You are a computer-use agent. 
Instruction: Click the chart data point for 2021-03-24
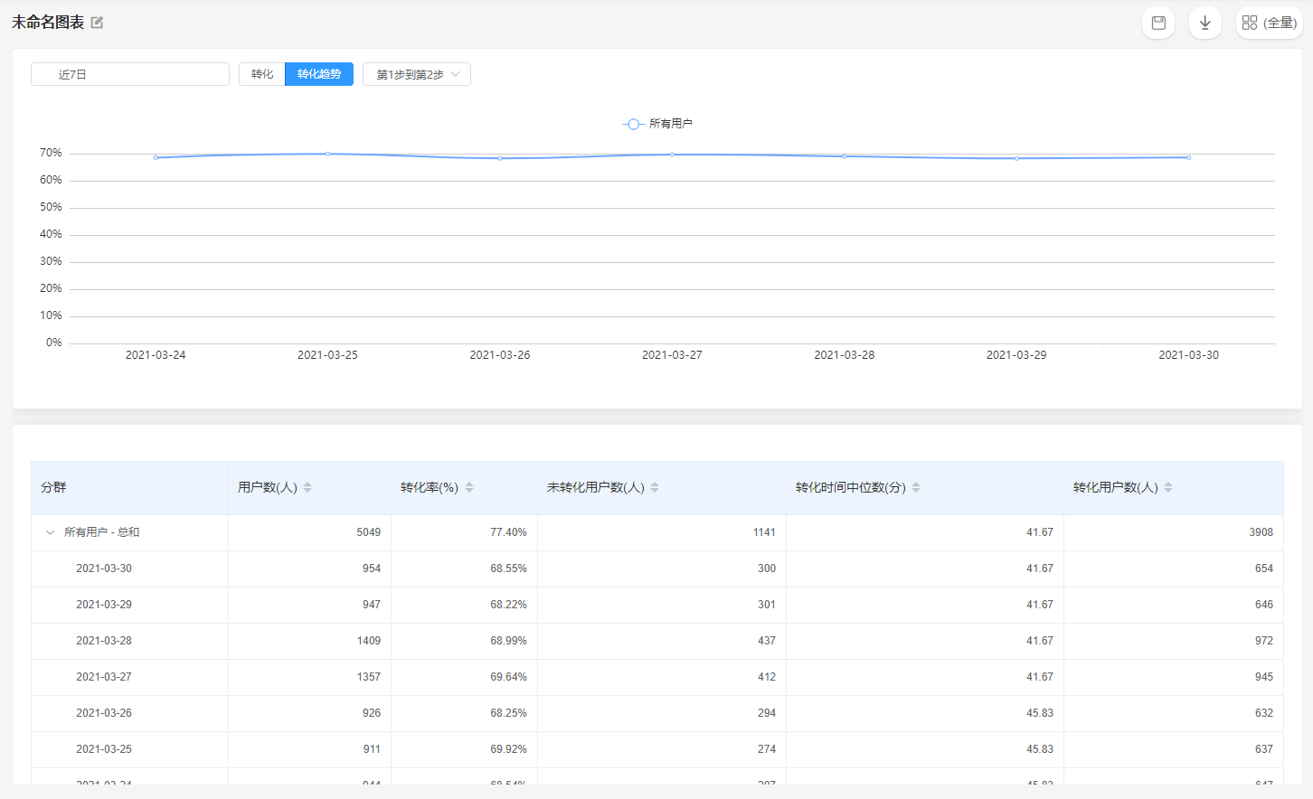[x=156, y=157]
